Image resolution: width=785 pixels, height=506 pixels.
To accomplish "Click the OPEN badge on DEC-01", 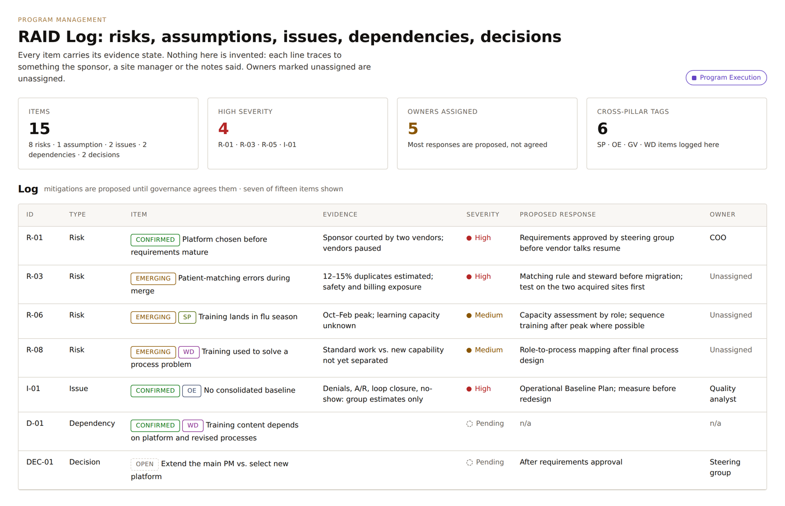I will click(145, 464).
